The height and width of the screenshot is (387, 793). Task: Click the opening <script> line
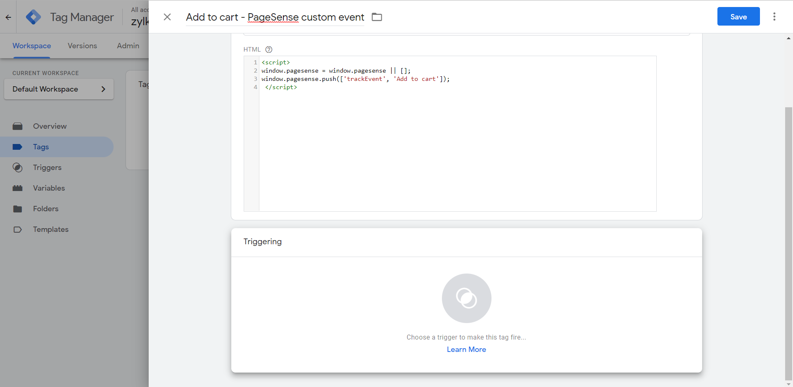pos(275,62)
